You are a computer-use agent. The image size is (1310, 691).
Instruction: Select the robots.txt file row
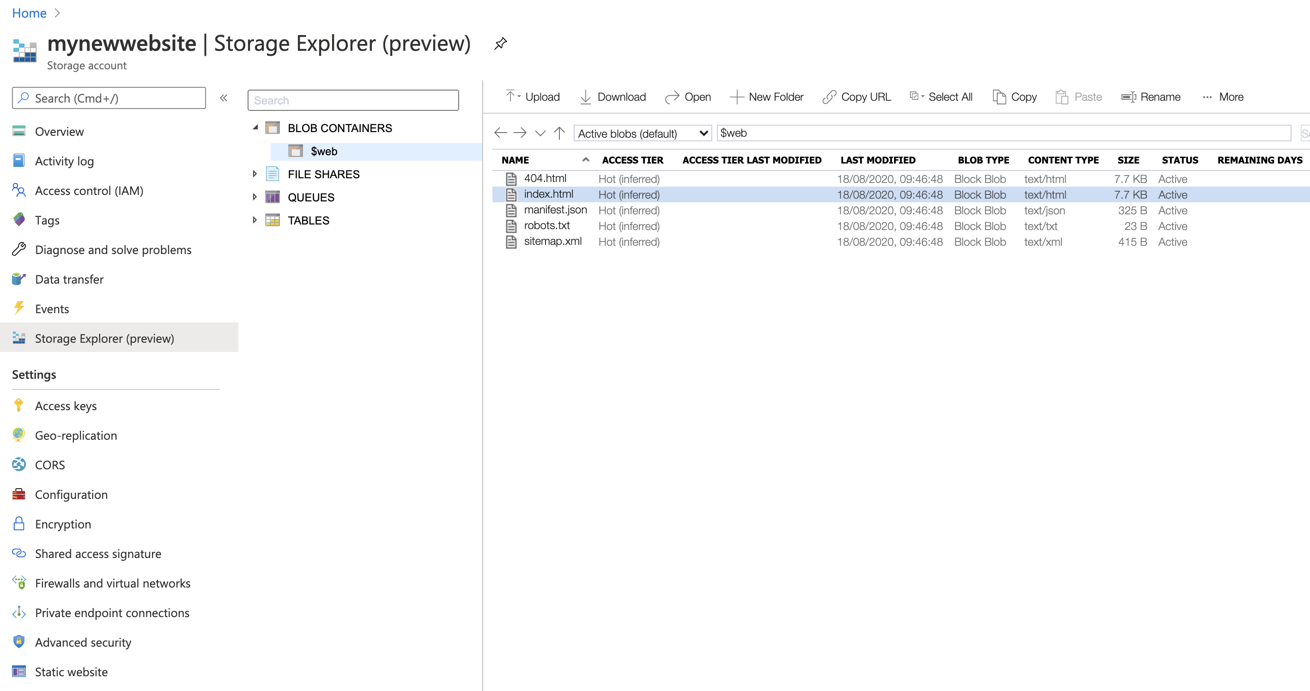click(901, 226)
